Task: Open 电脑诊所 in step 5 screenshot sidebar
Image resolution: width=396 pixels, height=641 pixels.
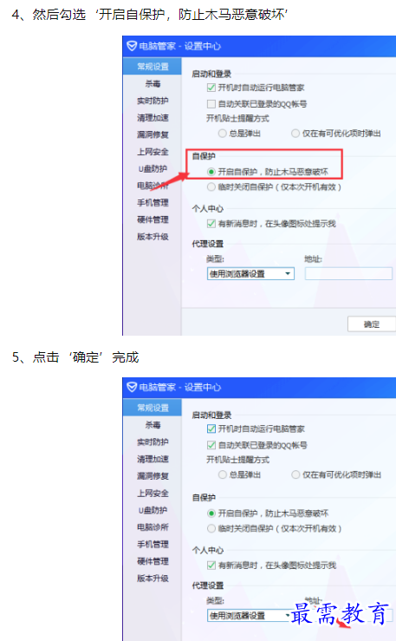Action: click(153, 527)
